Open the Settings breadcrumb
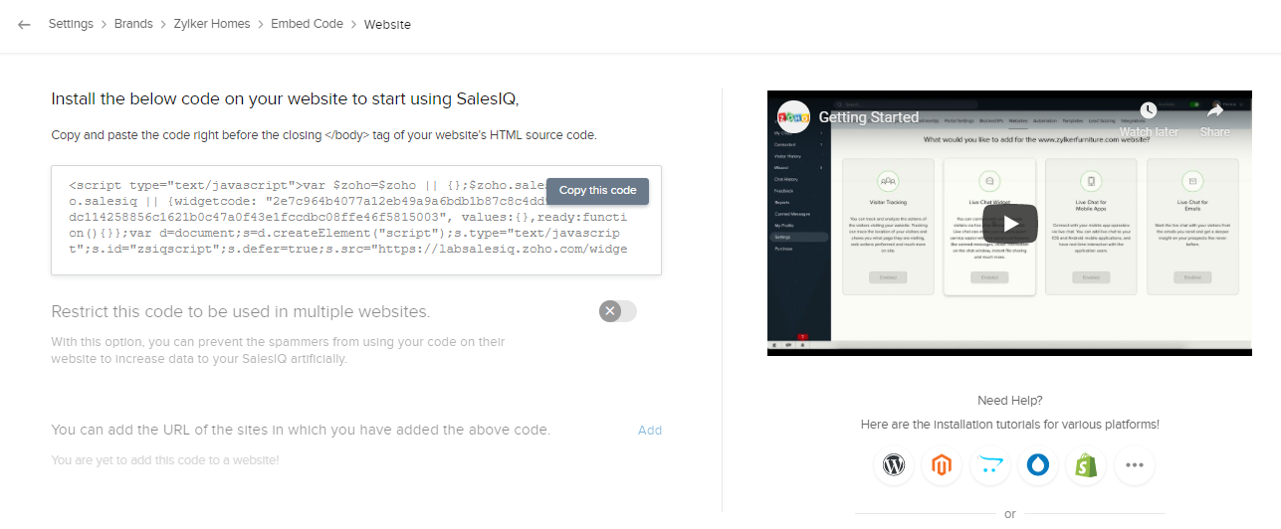This screenshot has height=529, width=1281. coord(71,24)
